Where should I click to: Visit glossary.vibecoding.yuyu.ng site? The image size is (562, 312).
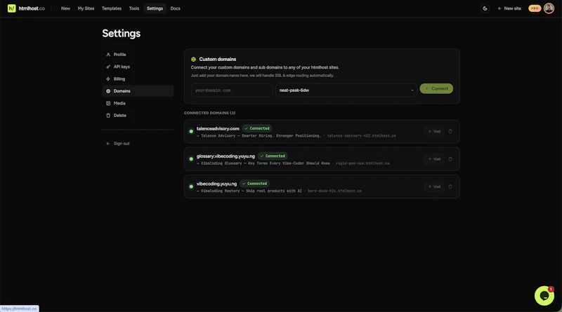click(434, 159)
